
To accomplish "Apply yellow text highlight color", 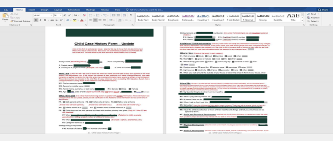I will pos(74,20).
